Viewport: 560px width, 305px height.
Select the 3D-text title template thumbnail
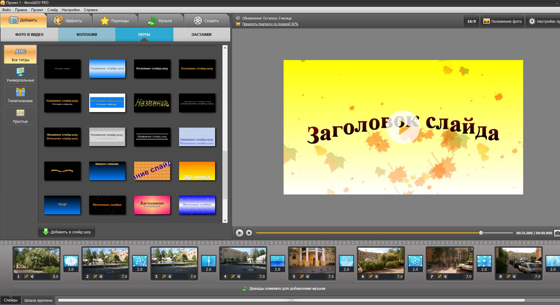click(x=197, y=171)
